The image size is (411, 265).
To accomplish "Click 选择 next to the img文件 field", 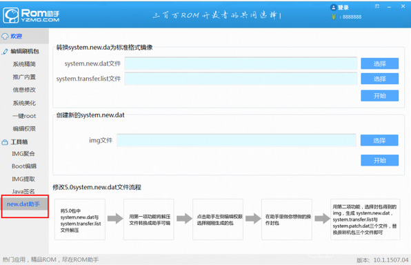I will pyautogui.click(x=379, y=140).
